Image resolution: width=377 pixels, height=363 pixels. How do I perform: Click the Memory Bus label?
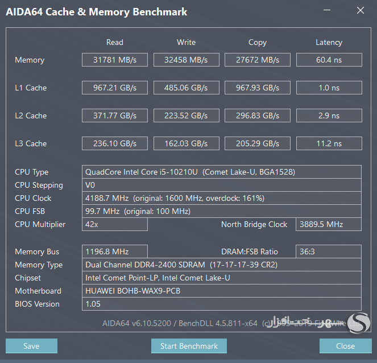point(37,251)
